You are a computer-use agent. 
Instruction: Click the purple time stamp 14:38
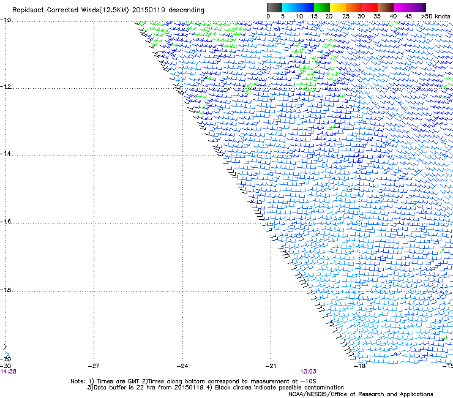coord(8,372)
